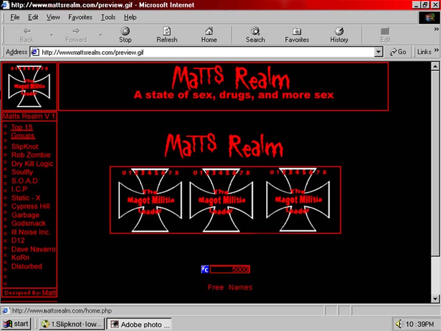This screenshot has height=331, width=441.
Task: Click the Godsmack sidebar link
Action: [x=29, y=223]
